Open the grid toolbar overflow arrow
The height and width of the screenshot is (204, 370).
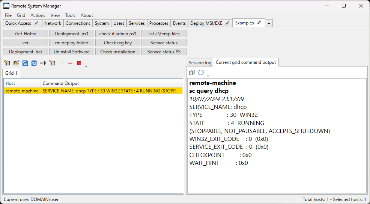[86, 67]
